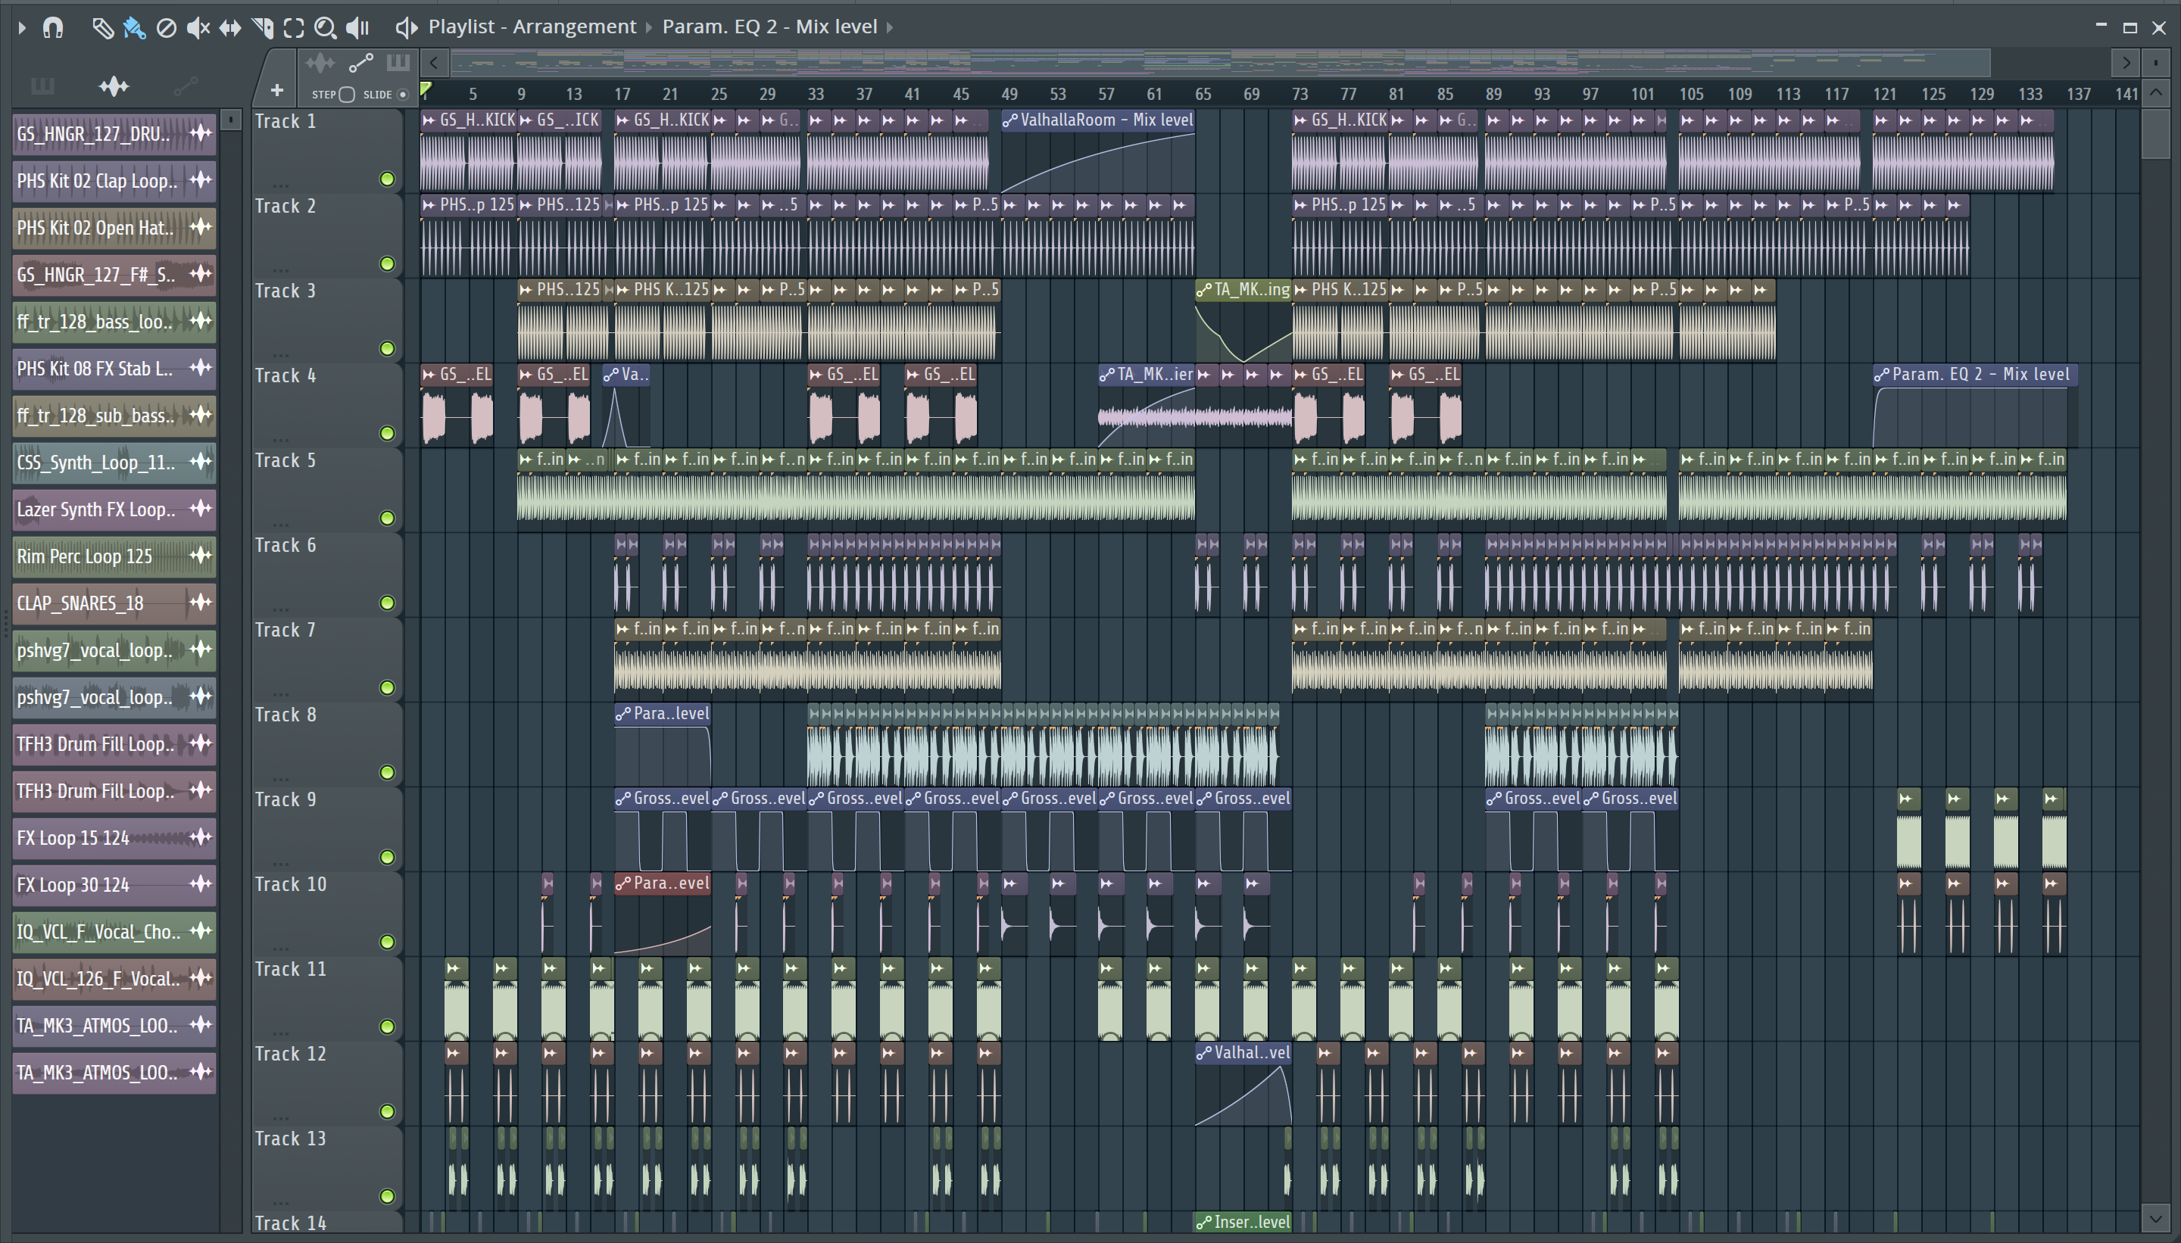The width and height of the screenshot is (2181, 1243).
Task: Open the Playlist - Arrangement dropdown
Action: [532, 26]
